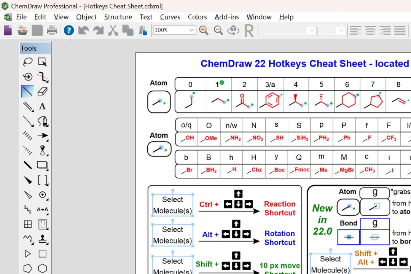The width and height of the screenshot is (411, 274).
Task: Align text right
Action: click(385, 30)
